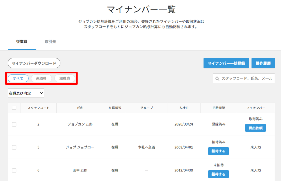
Task: Filter by 取得済 status
Action: pos(65,78)
